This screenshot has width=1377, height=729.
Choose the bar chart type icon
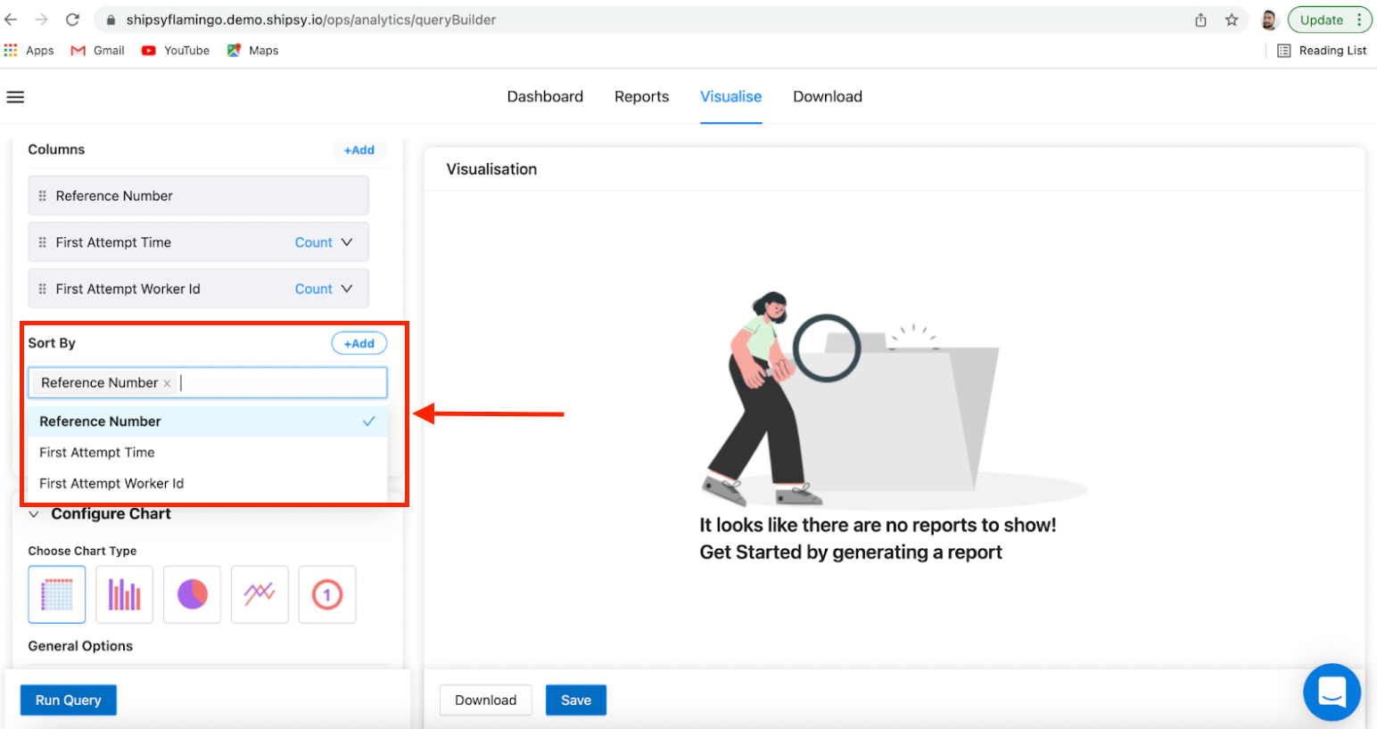124,594
